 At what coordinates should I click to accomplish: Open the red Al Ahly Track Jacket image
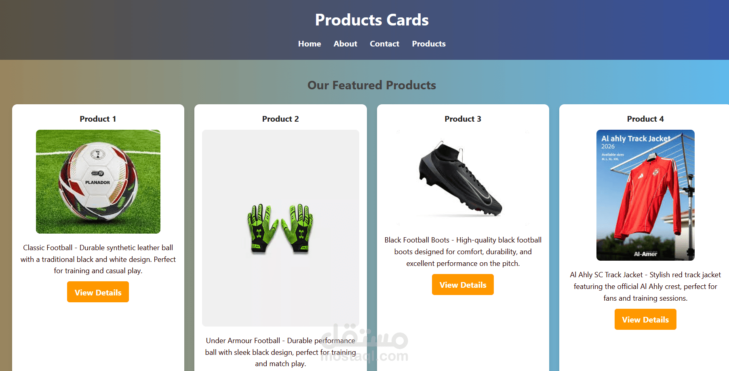[645, 195]
